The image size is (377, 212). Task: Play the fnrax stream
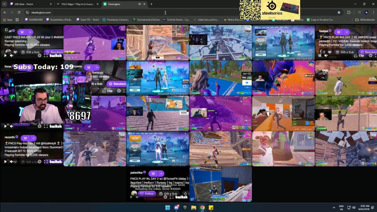tap(5, 126)
